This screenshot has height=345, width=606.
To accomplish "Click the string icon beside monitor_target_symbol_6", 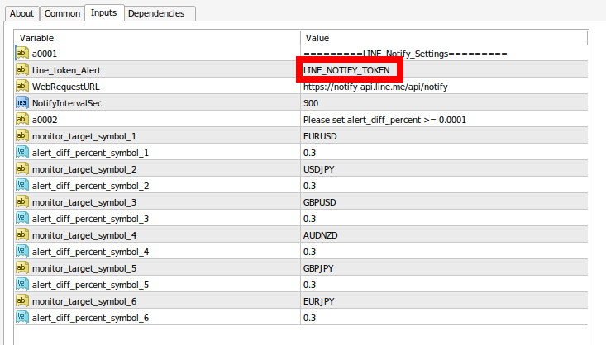I will (x=21, y=301).
